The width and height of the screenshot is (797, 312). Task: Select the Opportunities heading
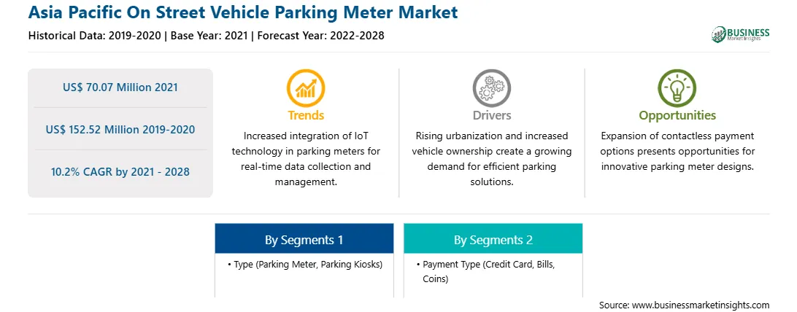click(677, 115)
